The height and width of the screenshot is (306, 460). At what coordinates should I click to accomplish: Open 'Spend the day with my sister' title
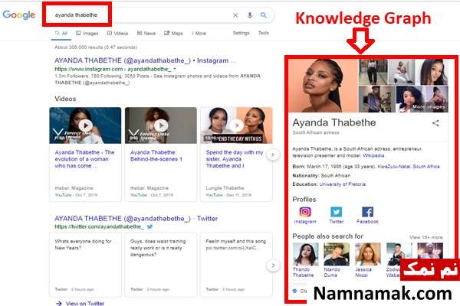click(x=235, y=159)
